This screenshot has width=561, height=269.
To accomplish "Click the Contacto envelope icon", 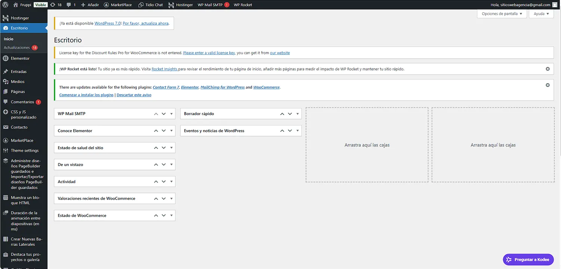I will 6,127.
